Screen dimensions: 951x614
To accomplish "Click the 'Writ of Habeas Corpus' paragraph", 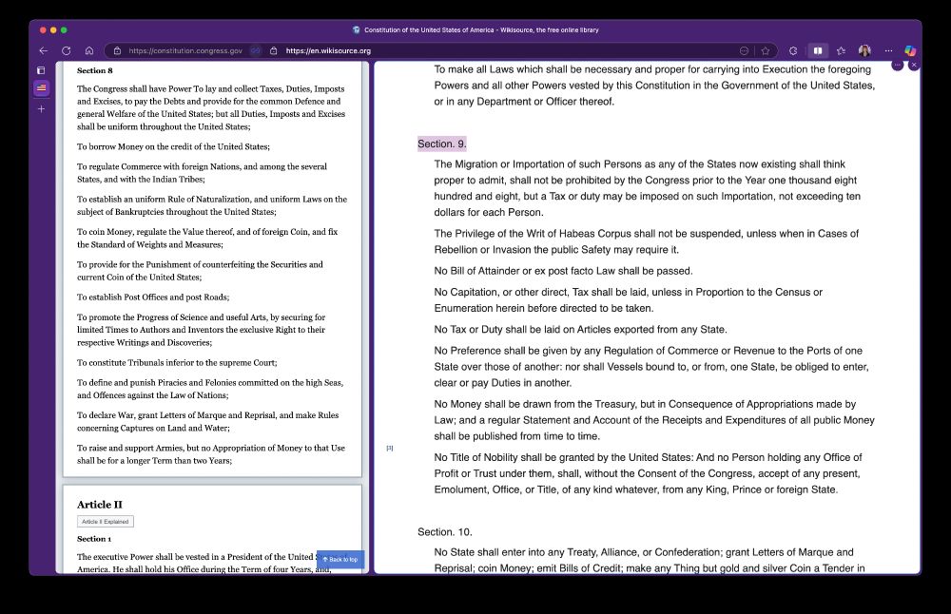I will (x=647, y=241).
